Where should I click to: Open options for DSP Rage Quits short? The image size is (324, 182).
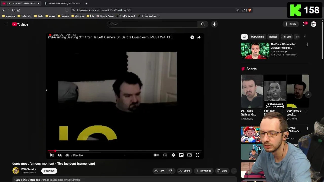(260, 112)
